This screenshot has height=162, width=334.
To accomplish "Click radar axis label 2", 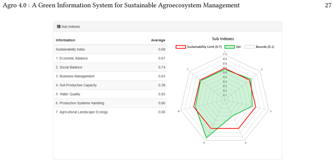I will [x=262, y=70].
